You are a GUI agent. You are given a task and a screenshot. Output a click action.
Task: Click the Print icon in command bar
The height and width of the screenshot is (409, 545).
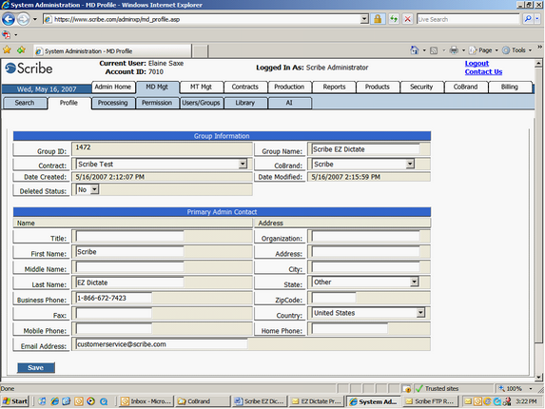454,50
